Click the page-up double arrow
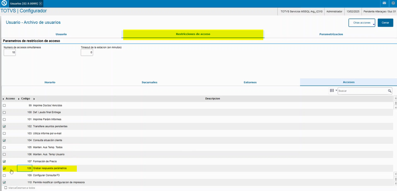Image resolution: width=397 pixels, height=191 pixels. tap(395, 103)
